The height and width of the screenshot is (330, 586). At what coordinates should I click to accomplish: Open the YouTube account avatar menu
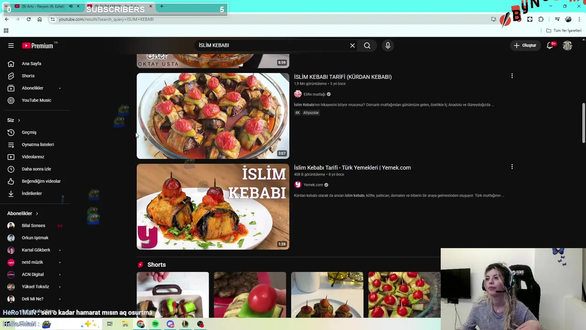click(568, 45)
